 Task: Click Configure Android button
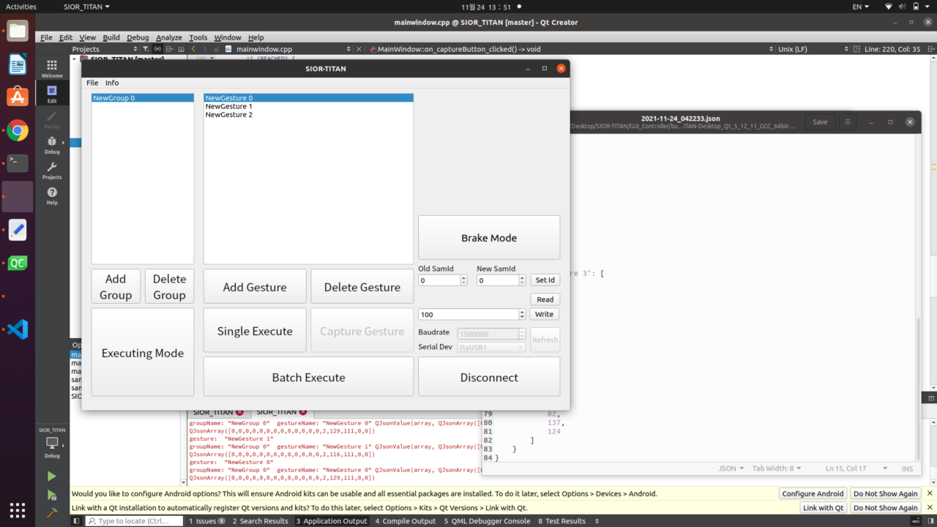tap(813, 494)
